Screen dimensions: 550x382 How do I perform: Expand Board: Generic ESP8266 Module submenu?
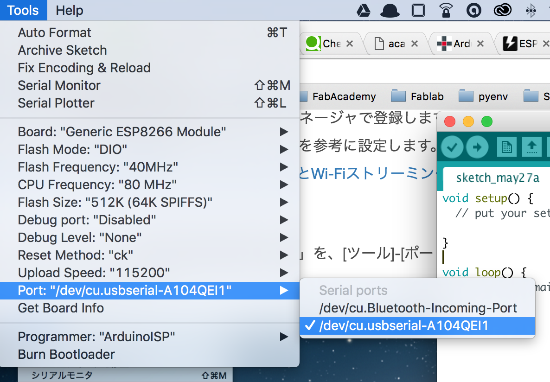pos(150,132)
